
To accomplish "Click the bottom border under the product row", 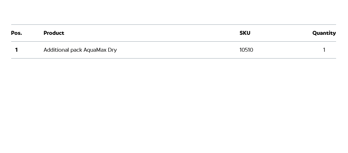I will [x=173, y=58].
